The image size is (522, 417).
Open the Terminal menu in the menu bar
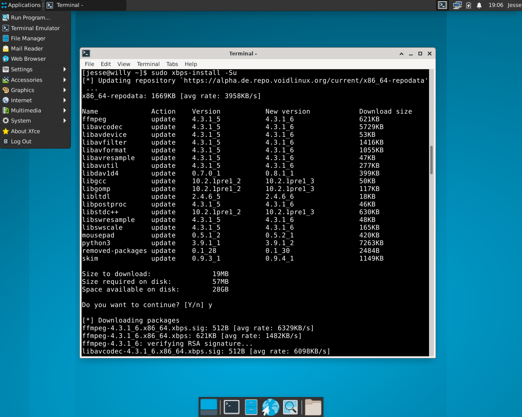148,64
